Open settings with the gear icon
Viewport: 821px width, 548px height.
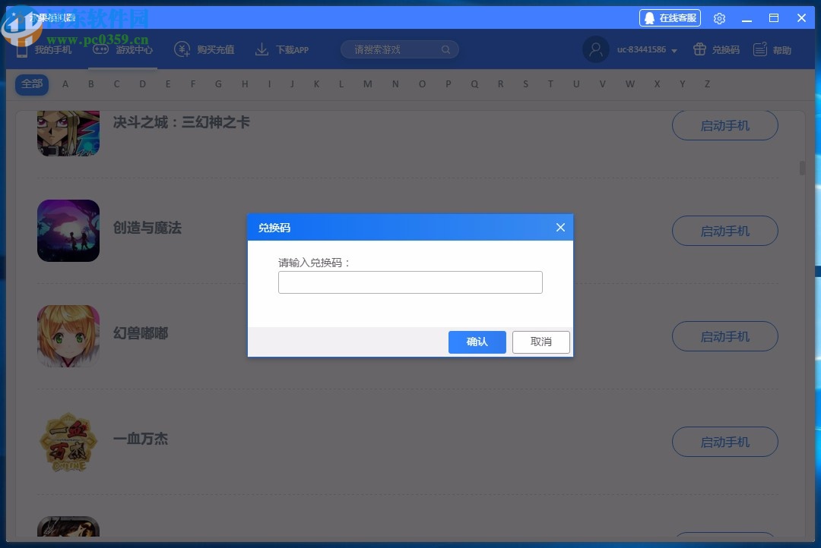(719, 17)
